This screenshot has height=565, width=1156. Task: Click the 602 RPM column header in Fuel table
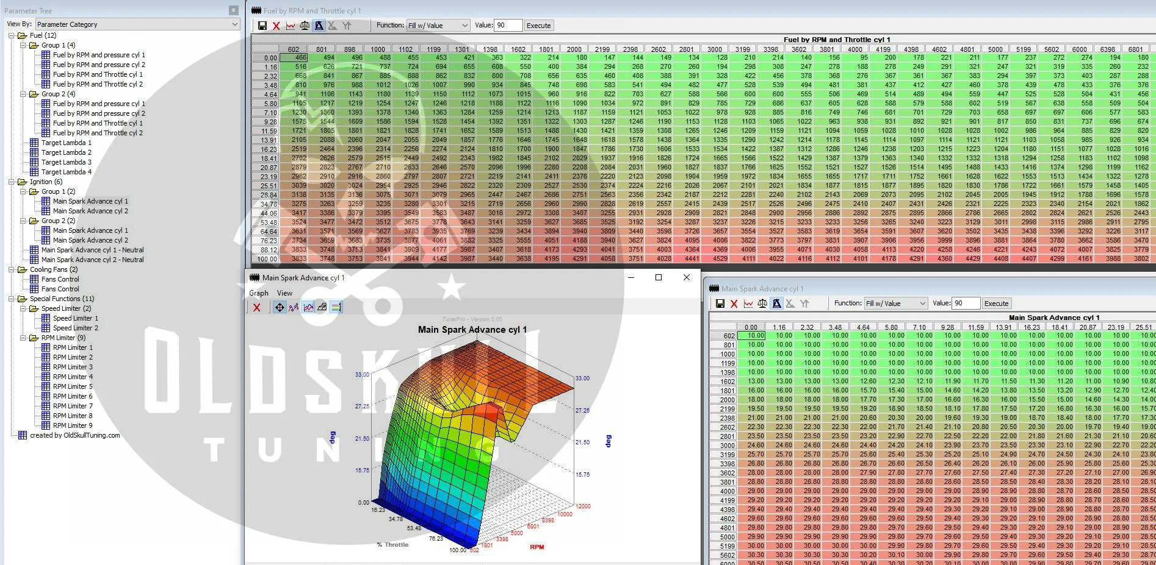294,49
